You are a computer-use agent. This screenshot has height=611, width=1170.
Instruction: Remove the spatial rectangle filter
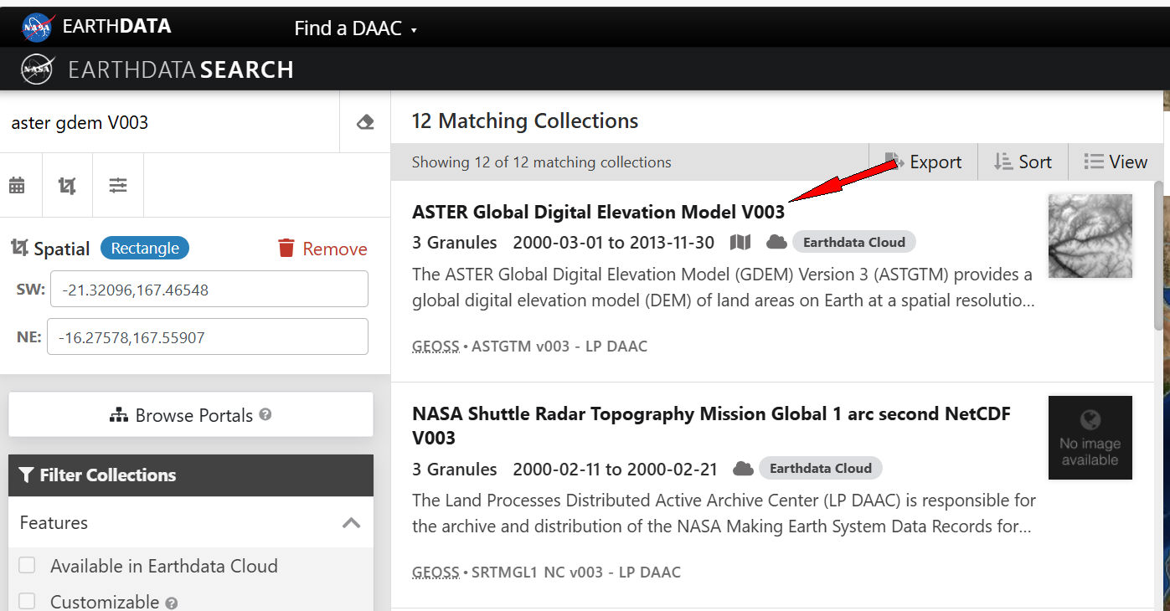322,249
